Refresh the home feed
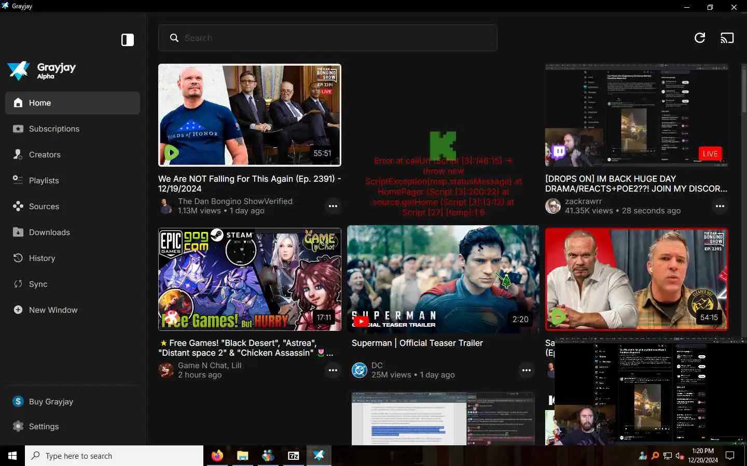 pyautogui.click(x=700, y=38)
